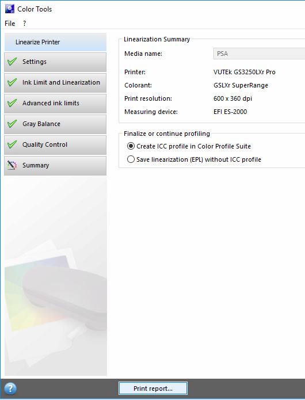Click the Measuring device: label
305x400 pixels.
click(x=151, y=112)
